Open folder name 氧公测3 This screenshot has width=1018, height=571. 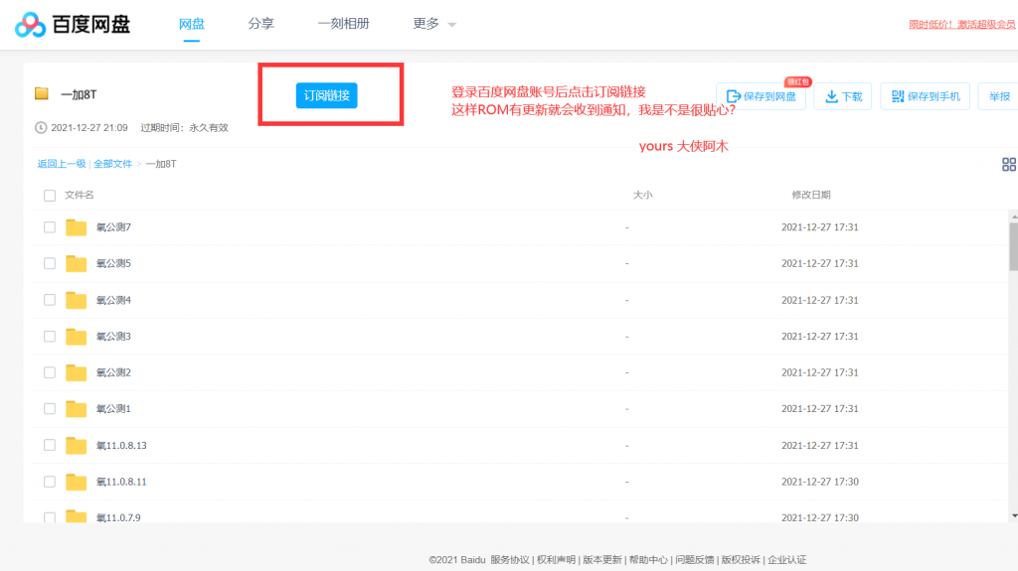pos(113,336)
